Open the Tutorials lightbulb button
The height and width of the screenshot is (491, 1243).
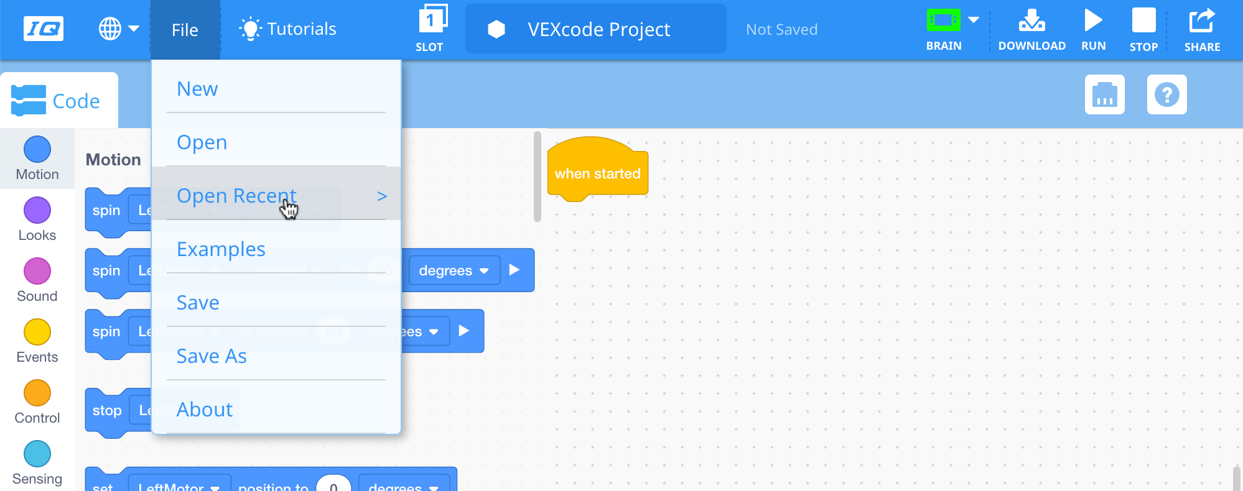pos(287,29)
